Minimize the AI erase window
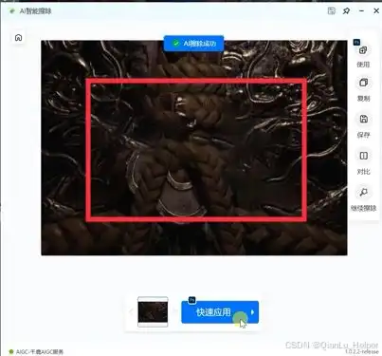382x356 pixels. [x=361, y=10]
